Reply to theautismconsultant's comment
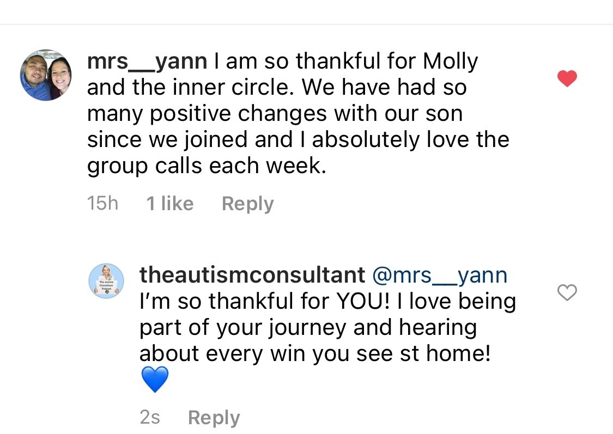 pyautogui.click(x=214, y=418)
